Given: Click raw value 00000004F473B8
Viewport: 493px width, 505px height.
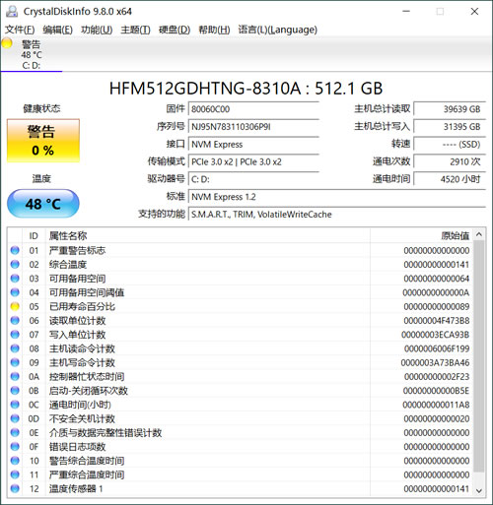Looking at the screenshot, I should pos(437,321).
